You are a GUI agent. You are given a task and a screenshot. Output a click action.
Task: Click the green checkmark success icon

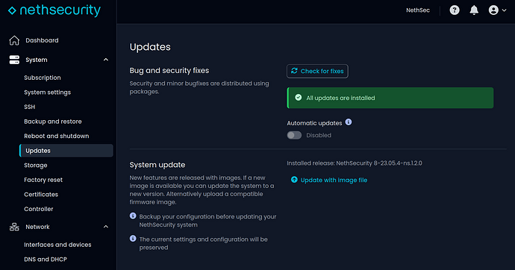[299, 98]
